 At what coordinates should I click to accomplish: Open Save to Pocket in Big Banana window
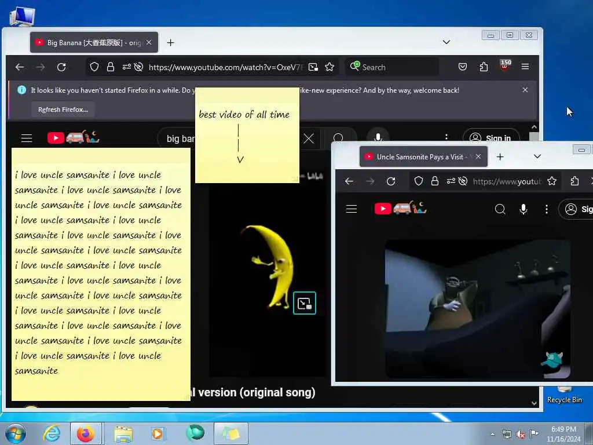click(x=463, y=67)
